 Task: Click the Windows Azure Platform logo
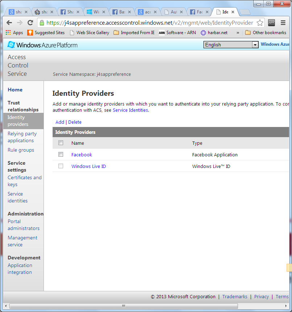[42, 45]
